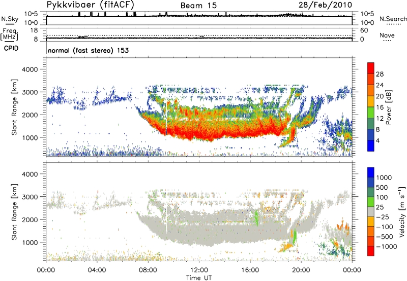Click the 'Power [dB]' colorbar label

click(389, 107)
